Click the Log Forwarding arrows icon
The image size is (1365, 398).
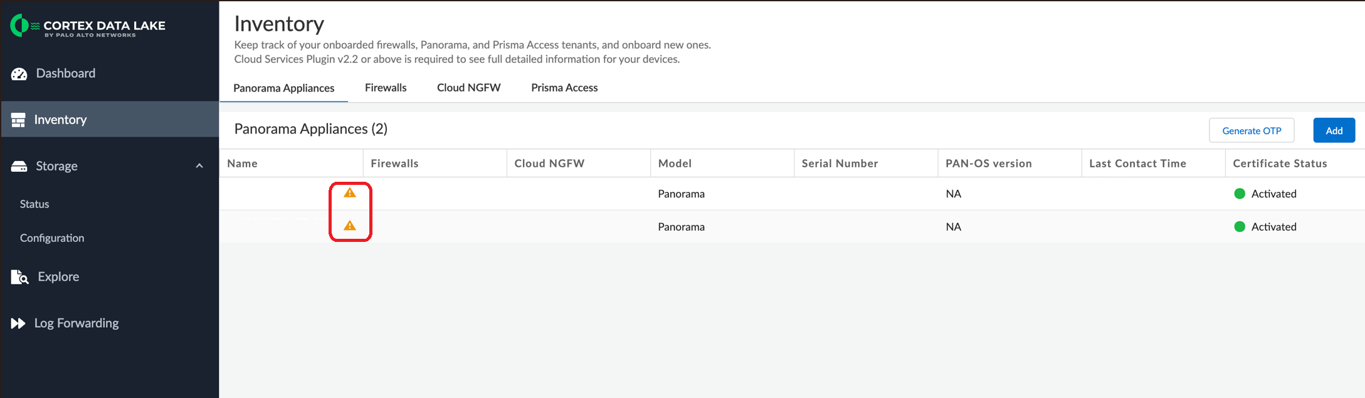pyautogui.click(x=18, y=323)
